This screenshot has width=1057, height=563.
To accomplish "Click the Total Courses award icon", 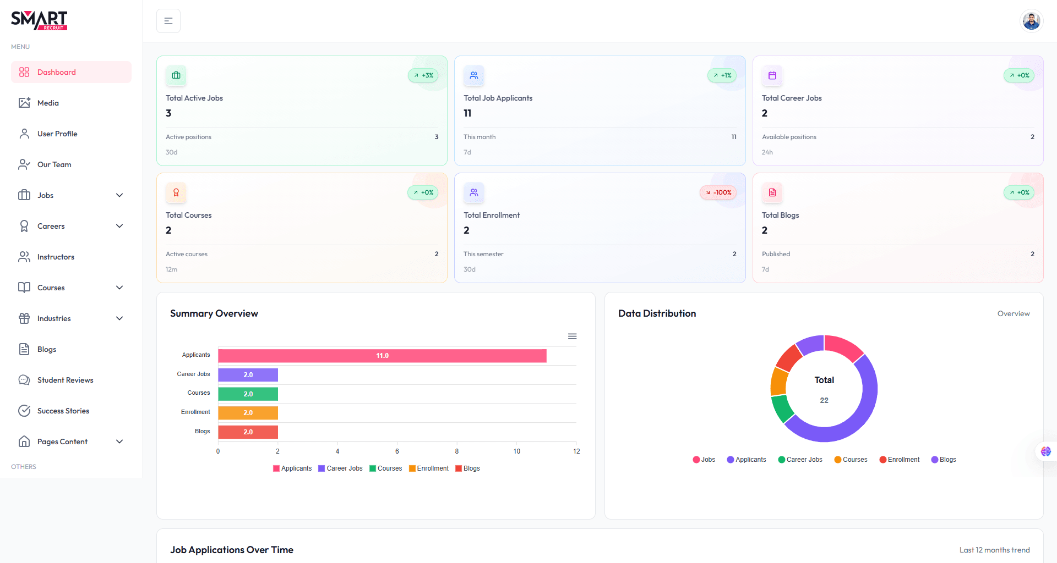I will click(x=176, y=192).
